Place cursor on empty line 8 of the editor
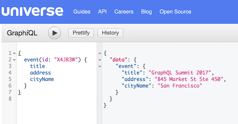 [x=45, y=98]
